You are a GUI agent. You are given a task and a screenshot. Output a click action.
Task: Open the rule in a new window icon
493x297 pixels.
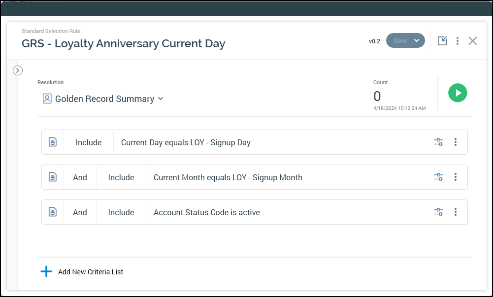442,41
